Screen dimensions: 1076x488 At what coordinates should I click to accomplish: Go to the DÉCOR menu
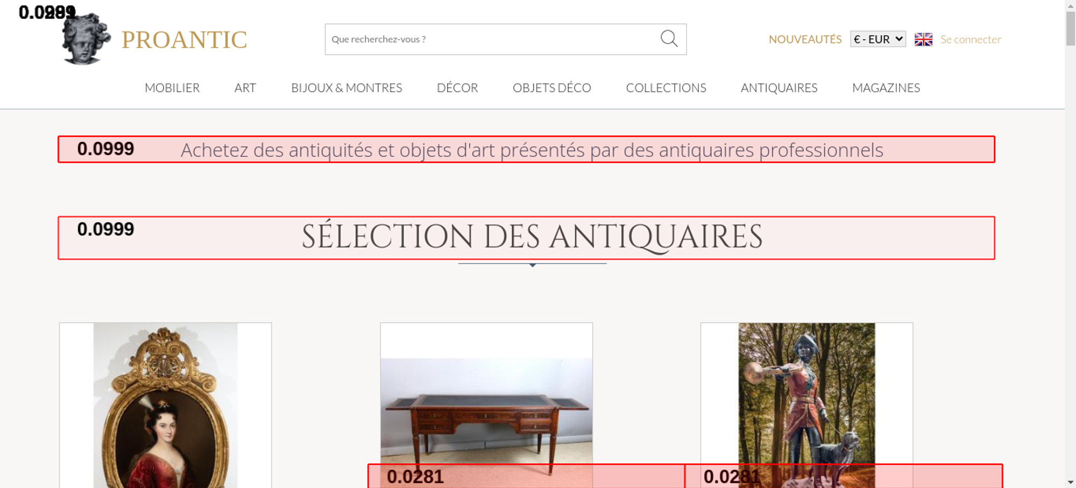(x=457, y=88)
